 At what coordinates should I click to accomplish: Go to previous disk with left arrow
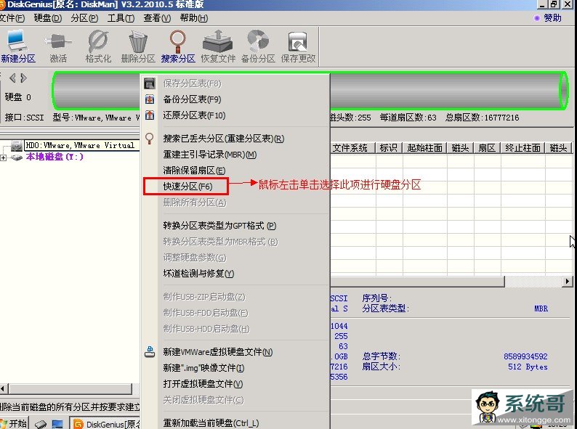(x=12, y=78)
